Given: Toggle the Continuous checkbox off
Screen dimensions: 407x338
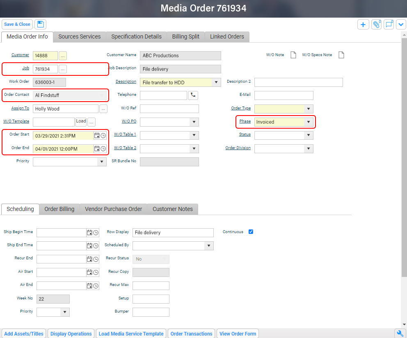Looking at the screenshot, I should 251,231.
